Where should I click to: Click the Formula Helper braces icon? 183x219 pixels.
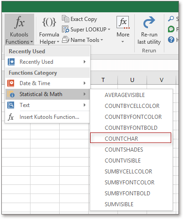[x=49, y=22]
